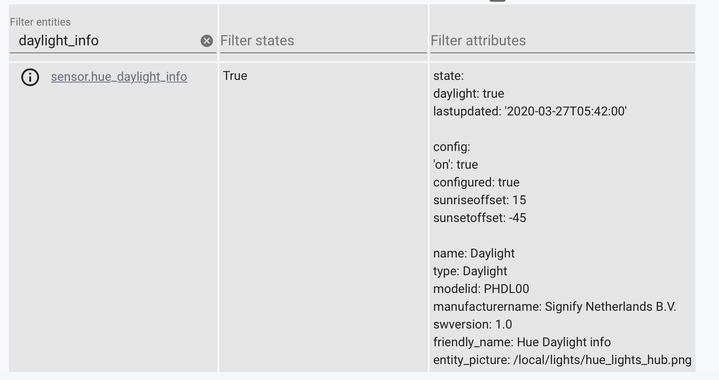Click the configured: true attribute
Screen dimensions: 719x380
click(476, 182)
